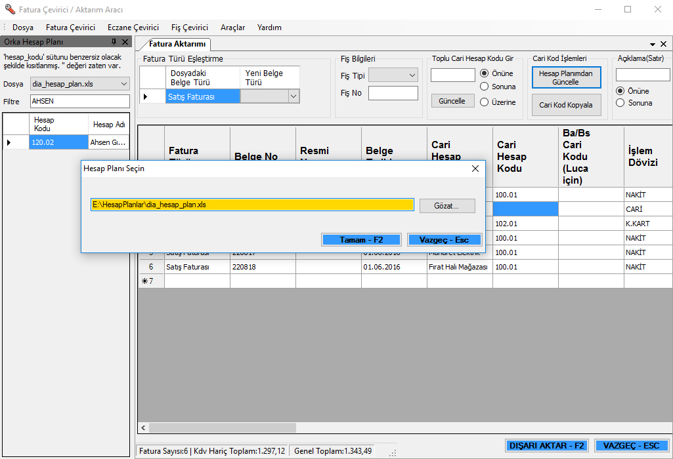This screenshot has width=673, height=459.
Task: Open the Dosya file dropdown dia_hesap_plan.xls
Action: coord(80,84)
